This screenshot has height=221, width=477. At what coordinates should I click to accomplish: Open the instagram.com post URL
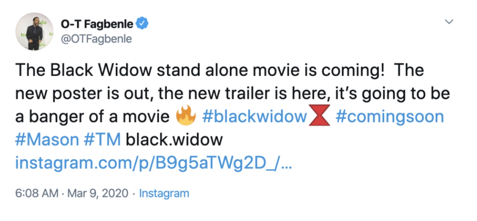pyautogui.click(x=154, y=163)
